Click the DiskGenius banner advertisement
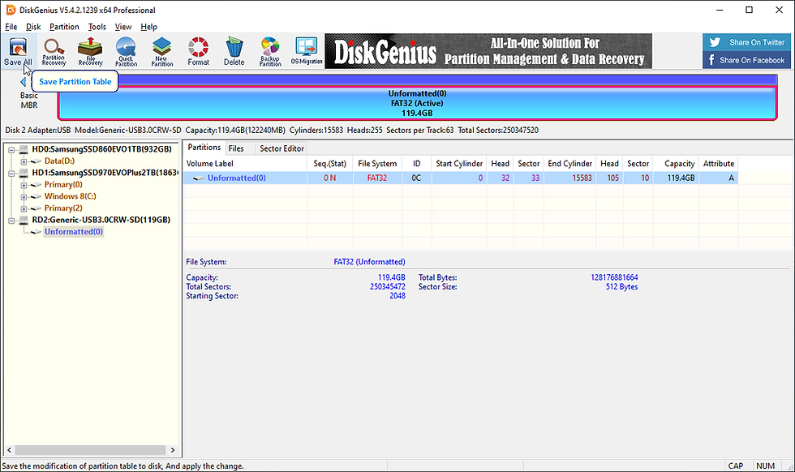 488,51
